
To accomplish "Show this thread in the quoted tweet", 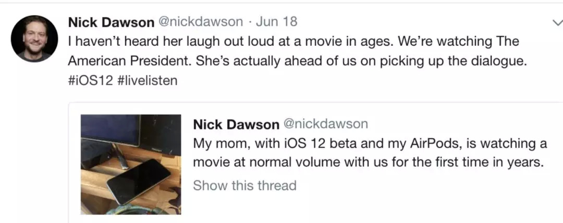I will pyautogui.click(x=244, y=185).
